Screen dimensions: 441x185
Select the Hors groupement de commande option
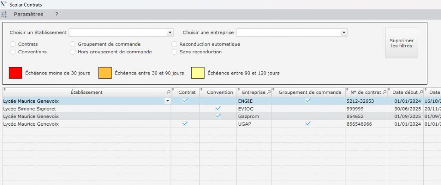click(x=73, y=52)
